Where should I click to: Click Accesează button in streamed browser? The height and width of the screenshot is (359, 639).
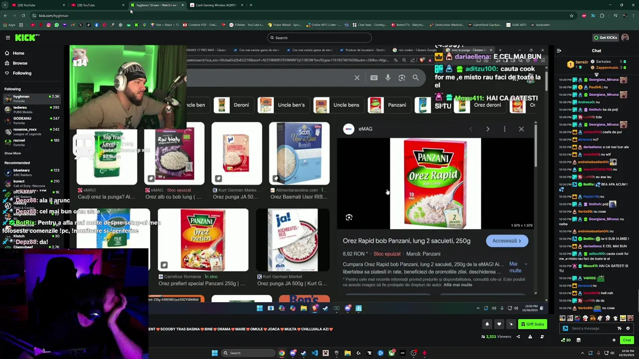[x=507, y=241]
